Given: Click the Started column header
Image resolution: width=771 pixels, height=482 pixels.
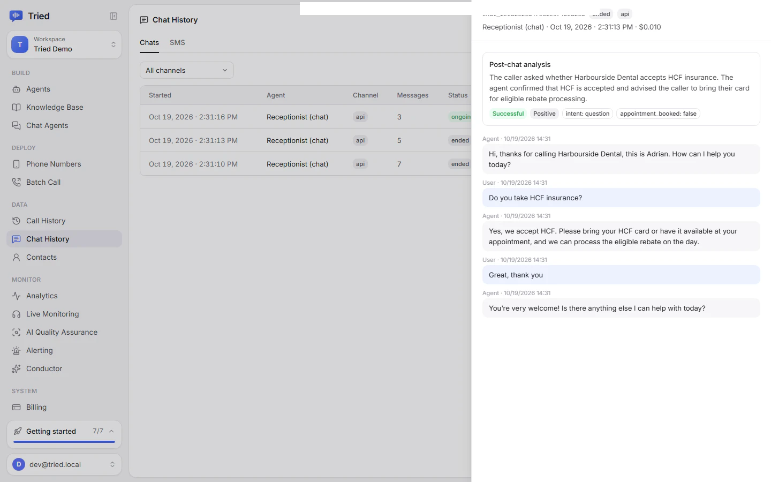Looking at the screenshot, I should pyautogui.click(x=160, y=95).
